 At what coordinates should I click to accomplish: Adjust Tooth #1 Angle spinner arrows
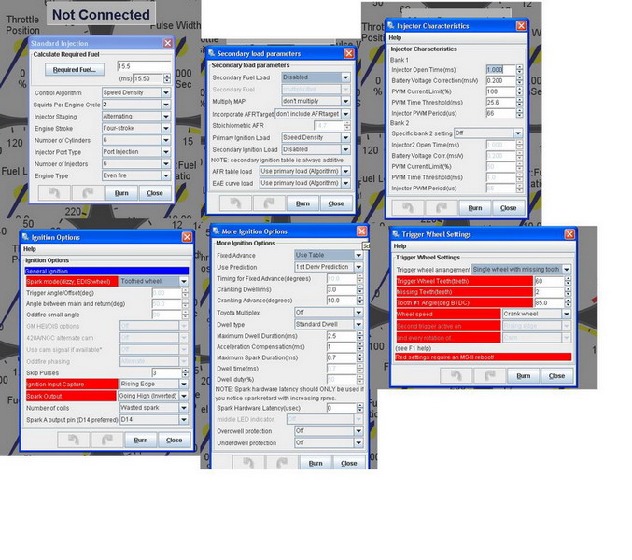(x=568, y=303)
